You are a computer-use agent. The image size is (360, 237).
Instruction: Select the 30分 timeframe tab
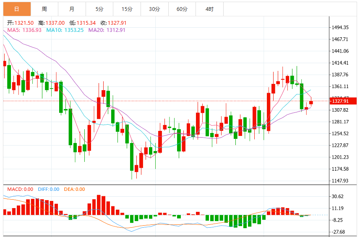point(154,9)
